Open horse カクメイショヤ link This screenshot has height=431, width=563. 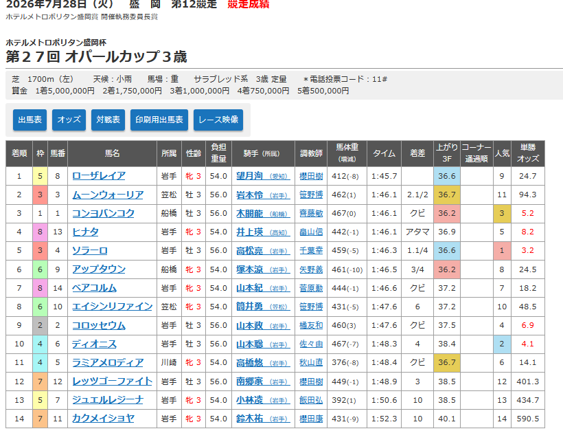pyautogui.click(x=104, y=419)
